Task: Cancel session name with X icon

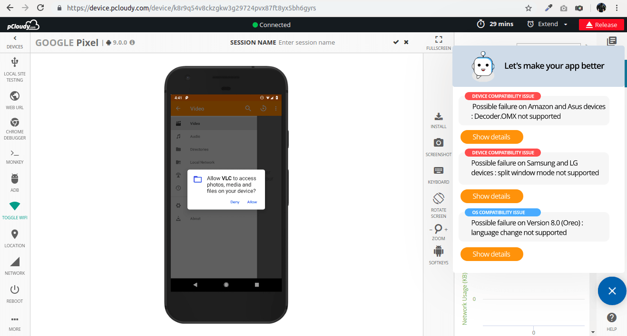Action: (406, 42)
